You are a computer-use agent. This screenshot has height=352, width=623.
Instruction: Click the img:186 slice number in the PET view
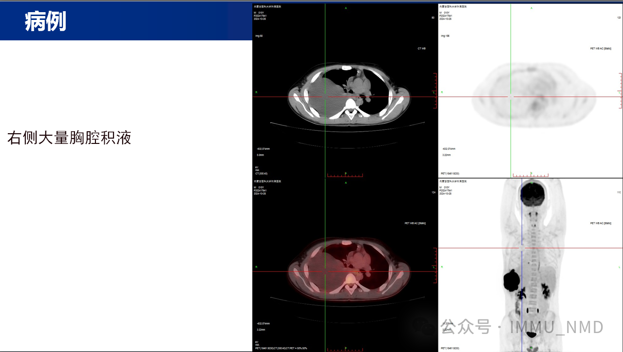click(x=445, y=36)
